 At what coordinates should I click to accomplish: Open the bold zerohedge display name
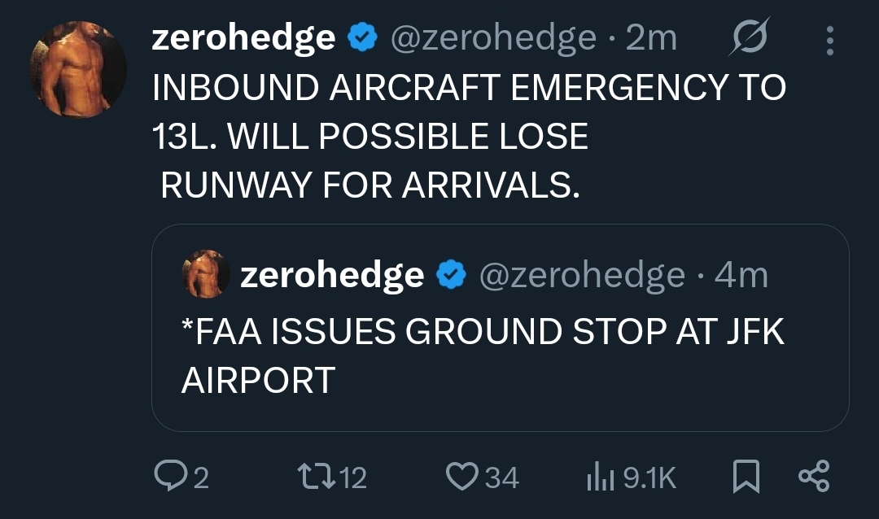(243, 38)
